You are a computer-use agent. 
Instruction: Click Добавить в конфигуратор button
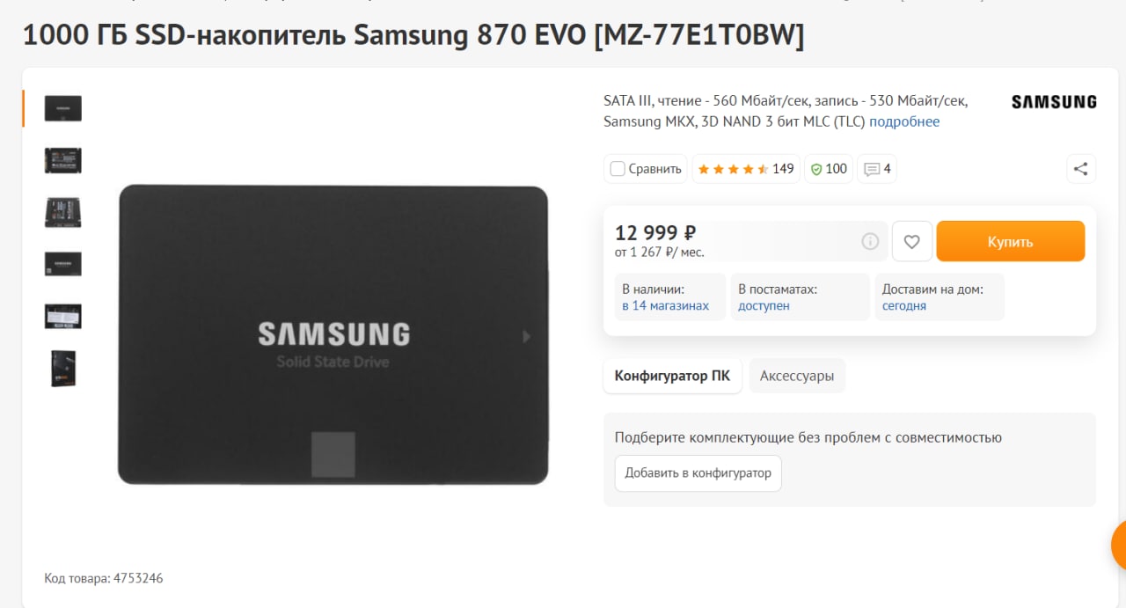(698, 472)
